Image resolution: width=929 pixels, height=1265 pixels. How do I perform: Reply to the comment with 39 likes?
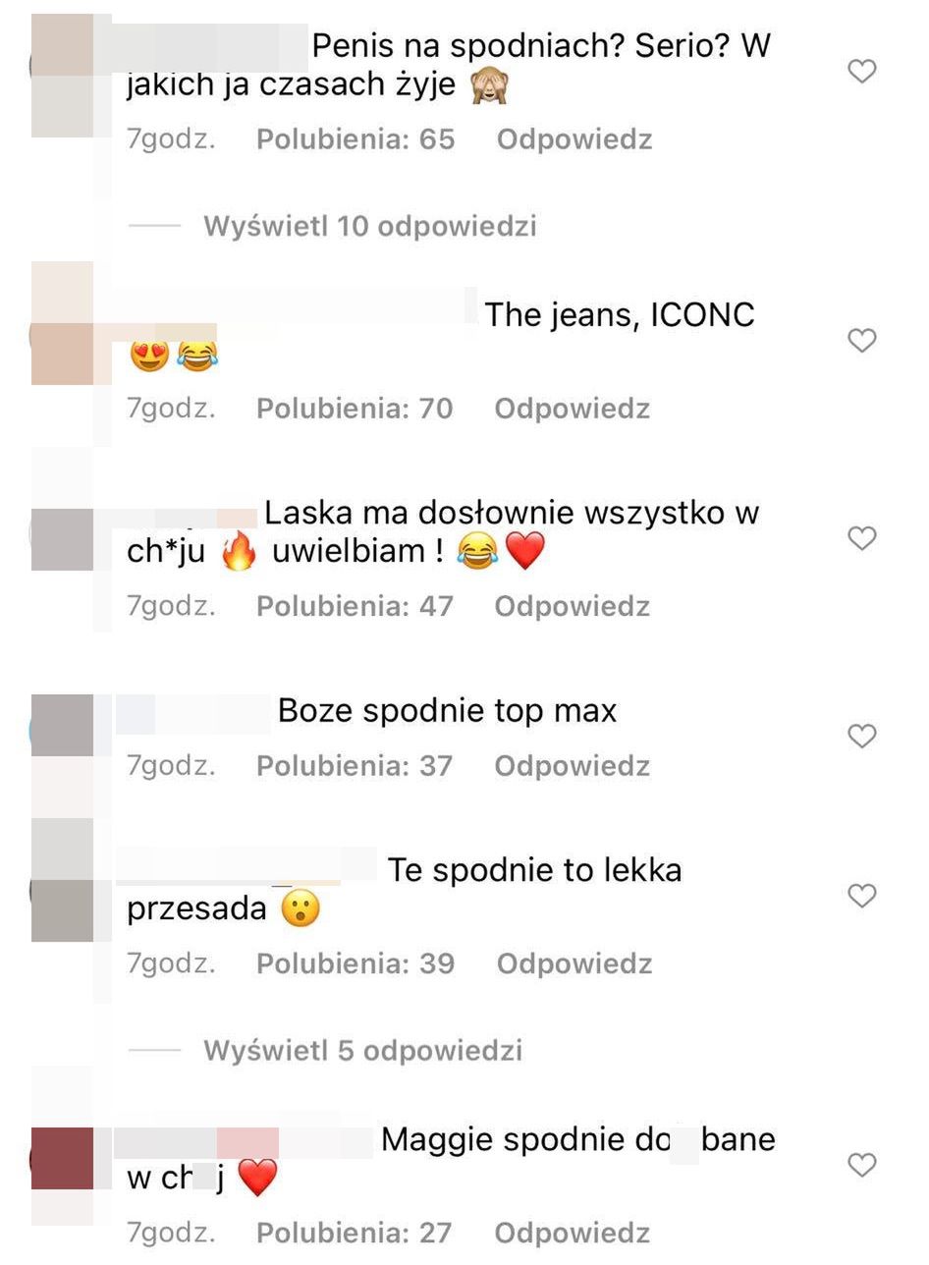574,963
